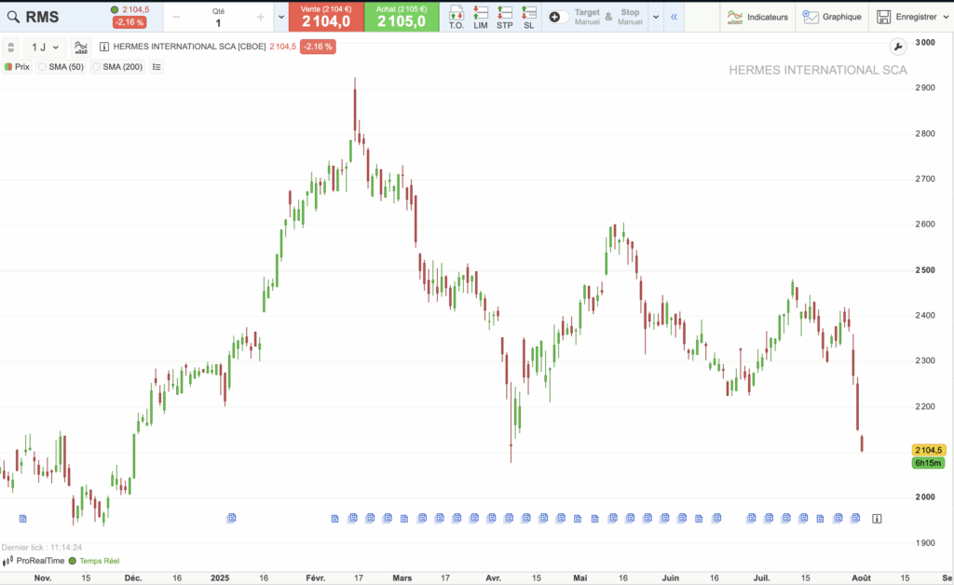
Task: Open the first news event marker in November
Action: pos(23,519)
